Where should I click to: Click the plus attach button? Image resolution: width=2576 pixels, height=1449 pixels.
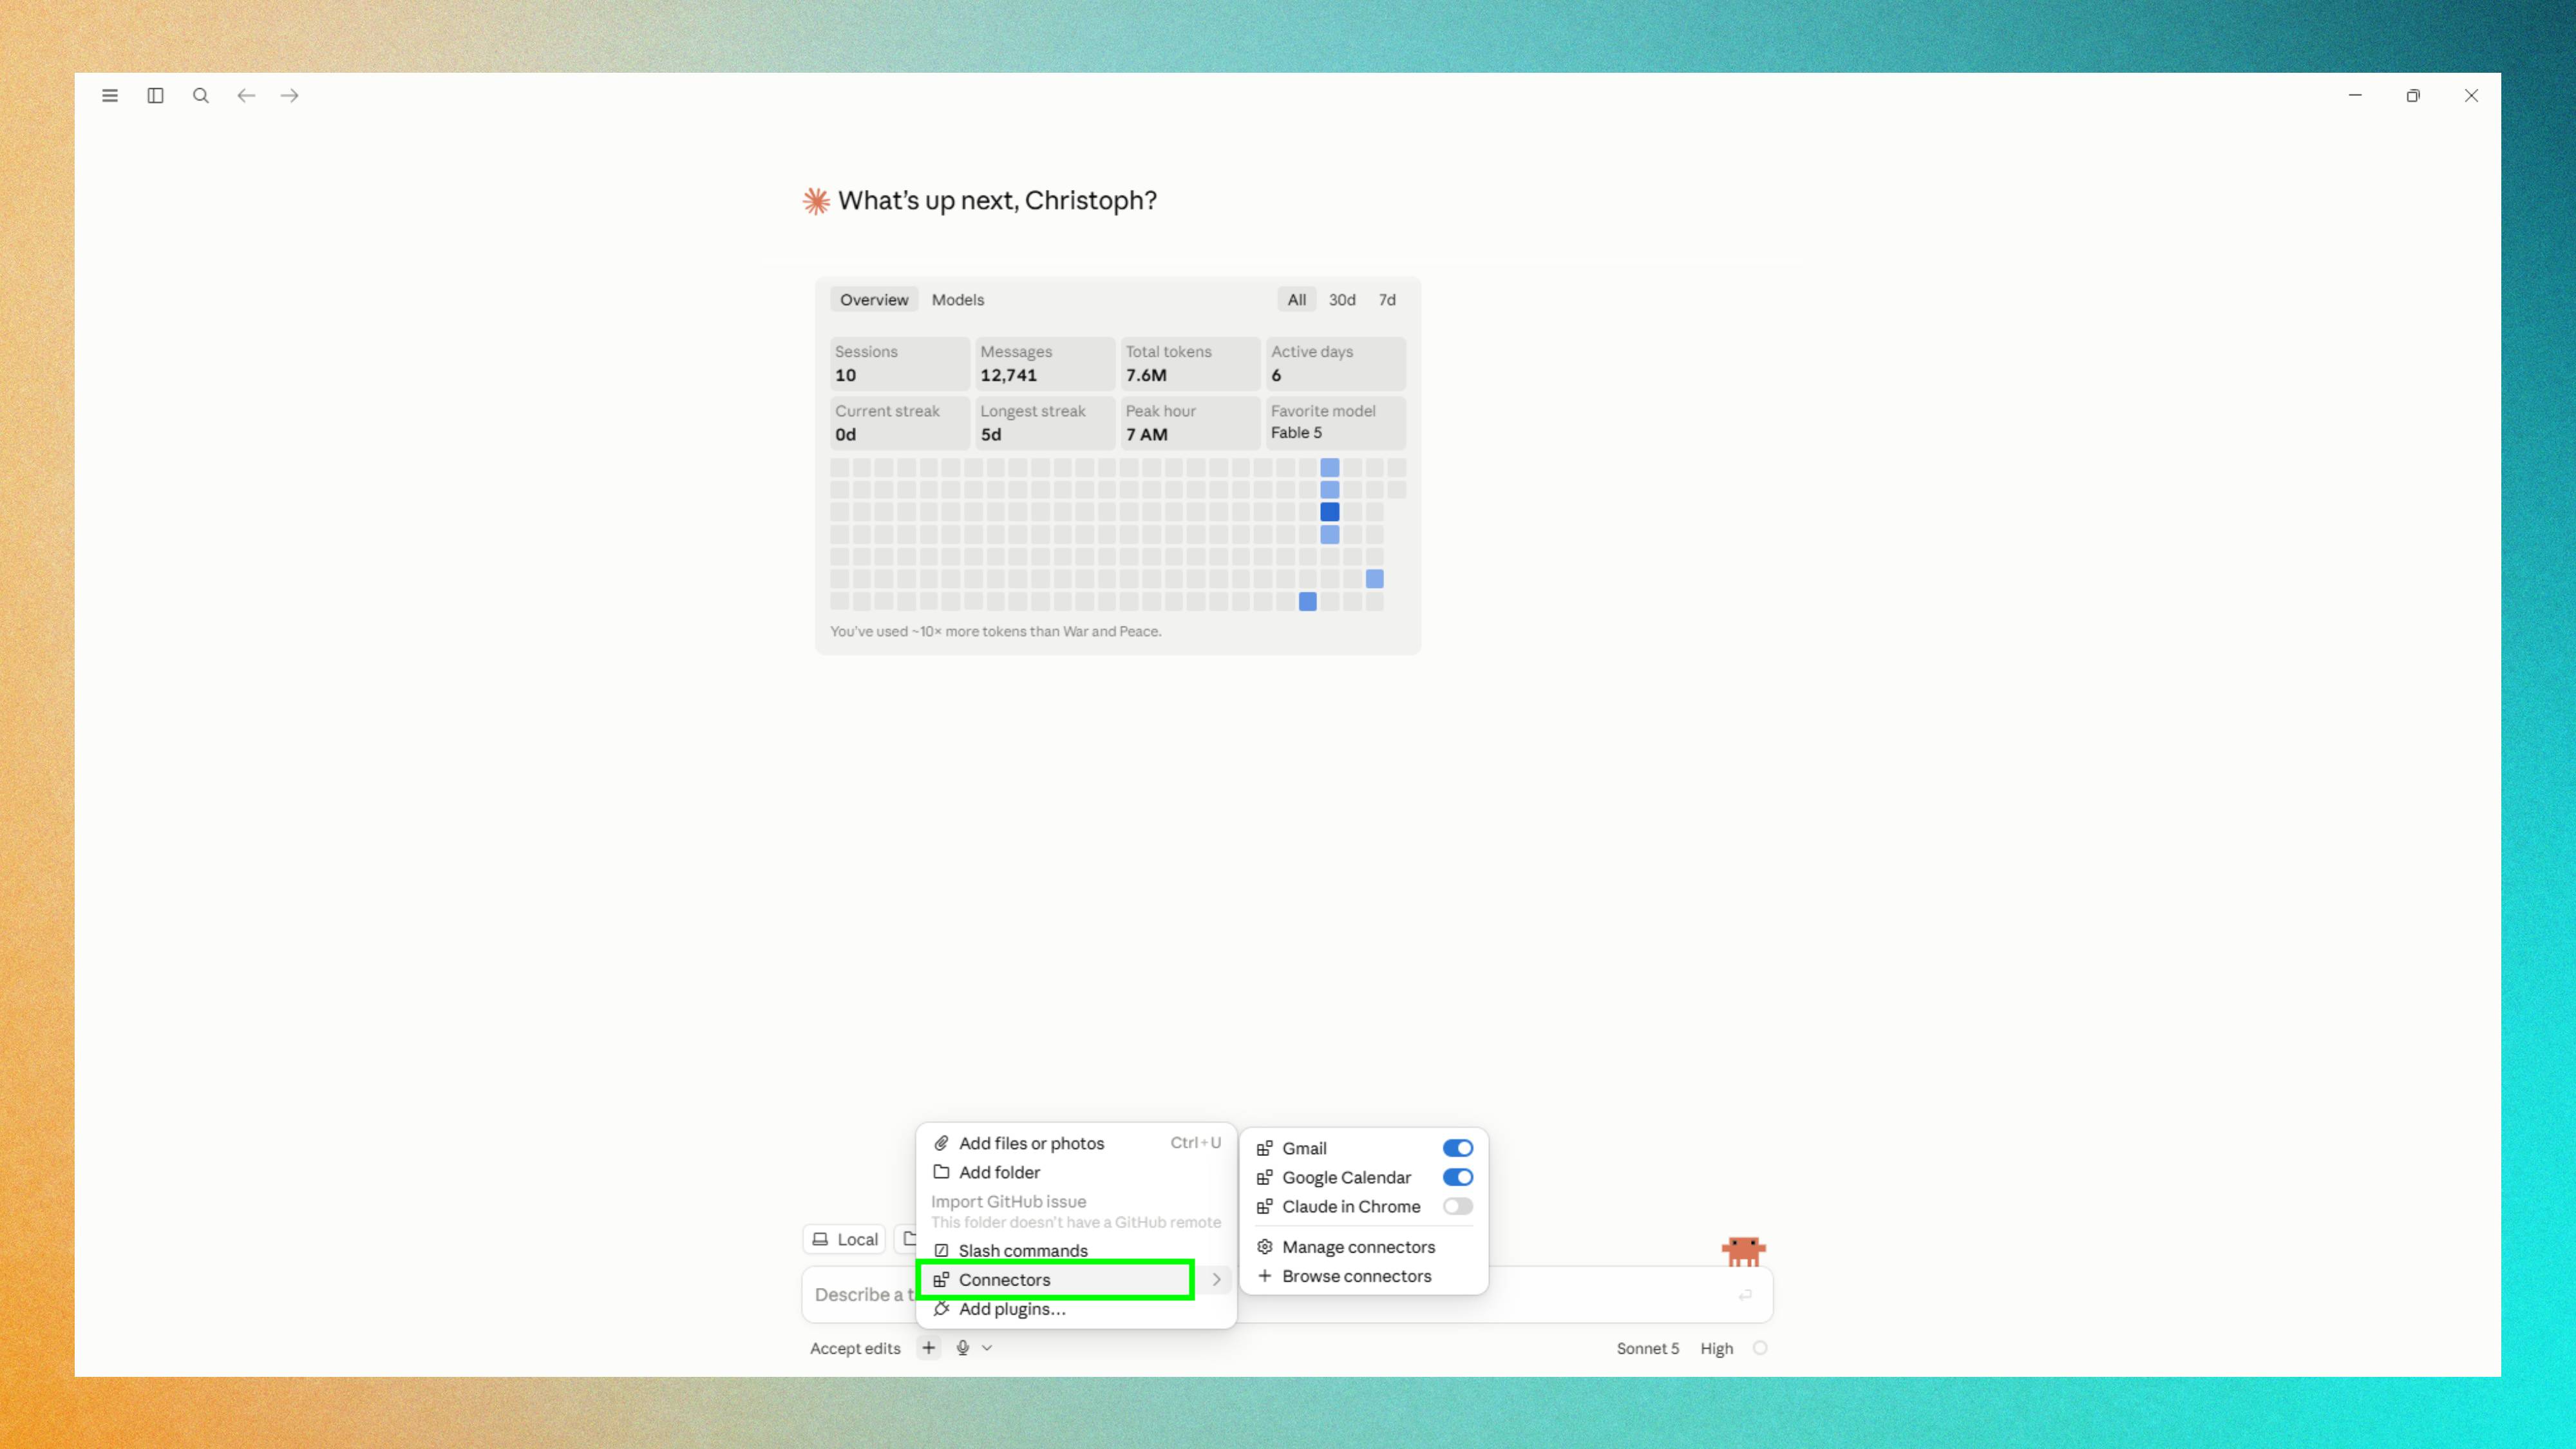[x=929, y=1348]
